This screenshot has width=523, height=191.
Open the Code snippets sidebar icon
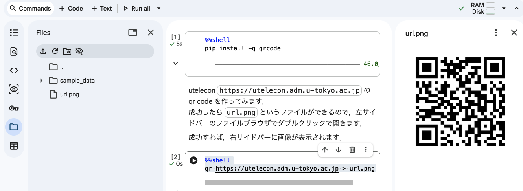point(14,70)
